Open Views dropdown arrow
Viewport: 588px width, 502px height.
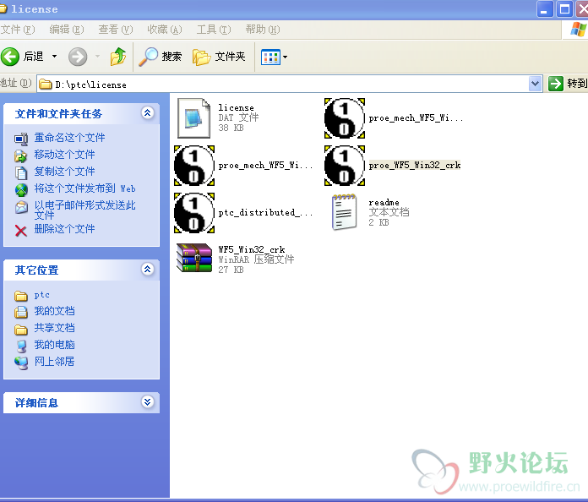(x=286, y=57)
